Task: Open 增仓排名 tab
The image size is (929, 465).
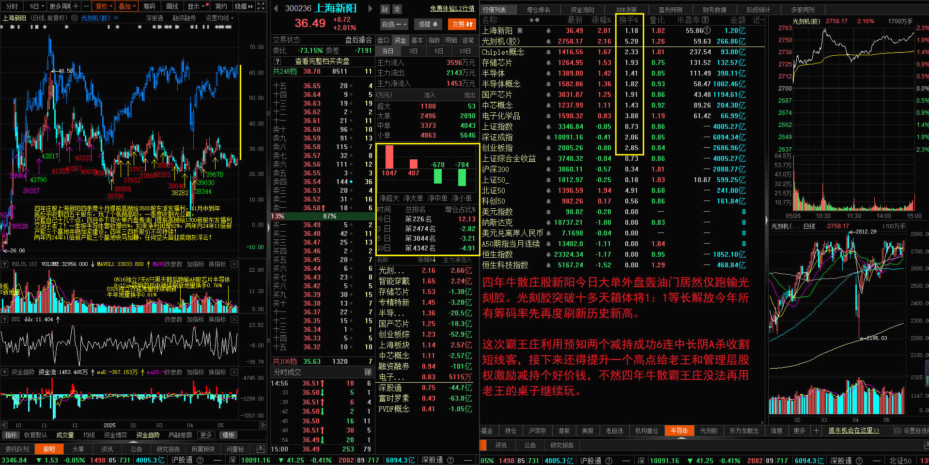Action: tap(538, 10)
